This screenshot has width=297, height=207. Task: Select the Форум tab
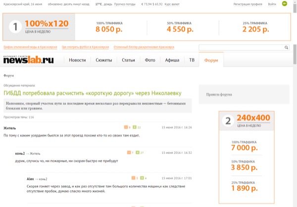[211, 60]
